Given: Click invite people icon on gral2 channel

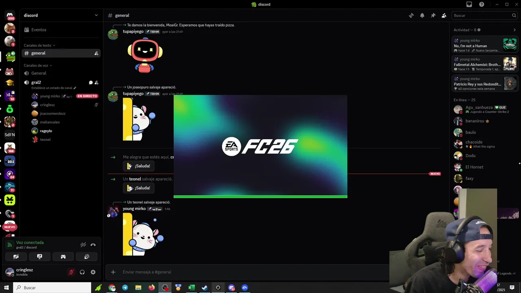Looking at the screenshot, I should pos(96,83).
